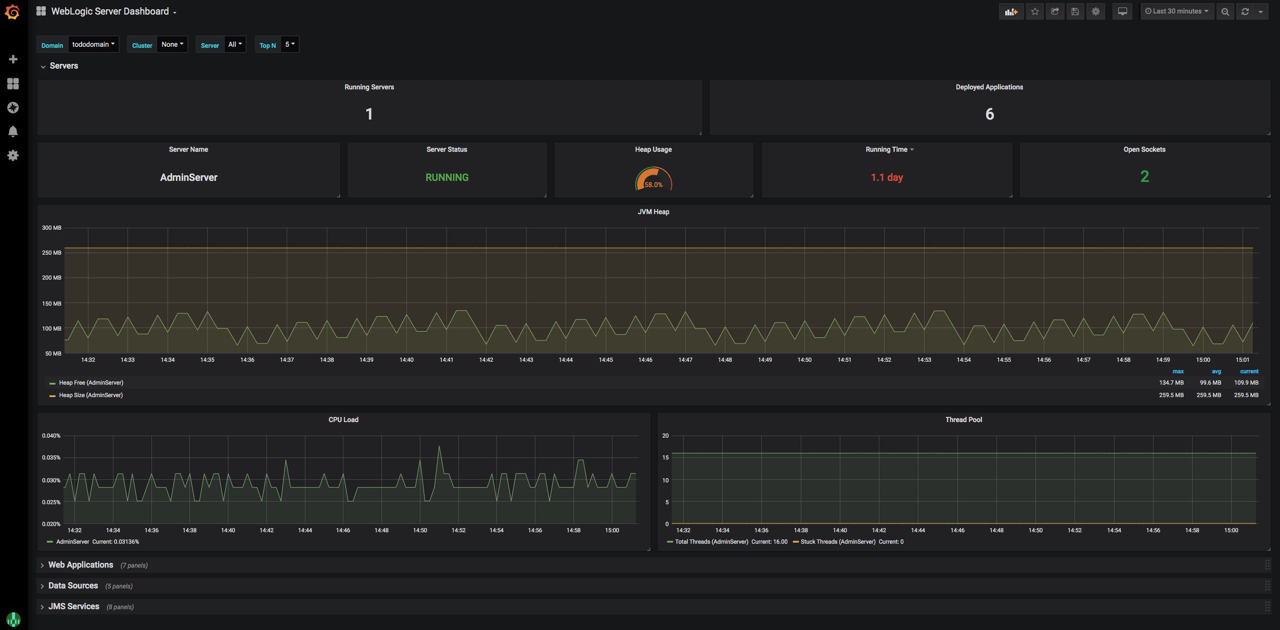This screenshot has height=630, width=1280.
Task: Open the Explore compass in sidebar
Action: click(x=13, y=107)
